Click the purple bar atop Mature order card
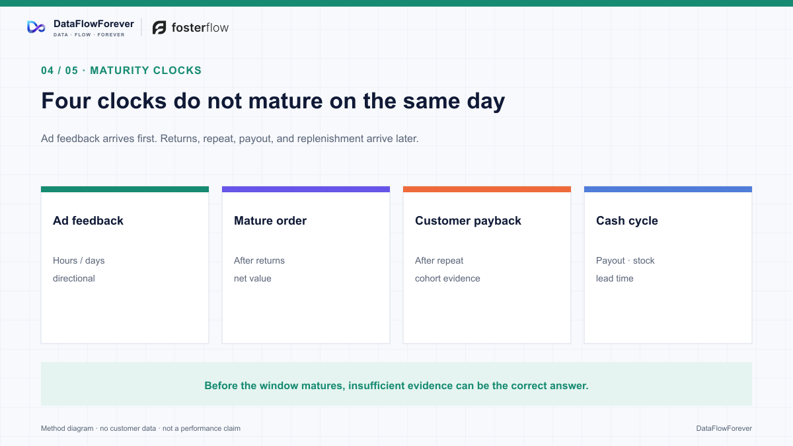793x446 pixels. point(306,189)
